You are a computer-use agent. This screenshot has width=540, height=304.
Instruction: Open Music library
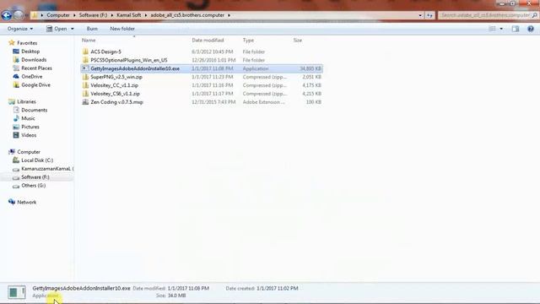(28, 118)
